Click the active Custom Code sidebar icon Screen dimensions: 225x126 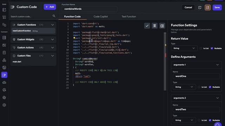(x=4, y=75)
